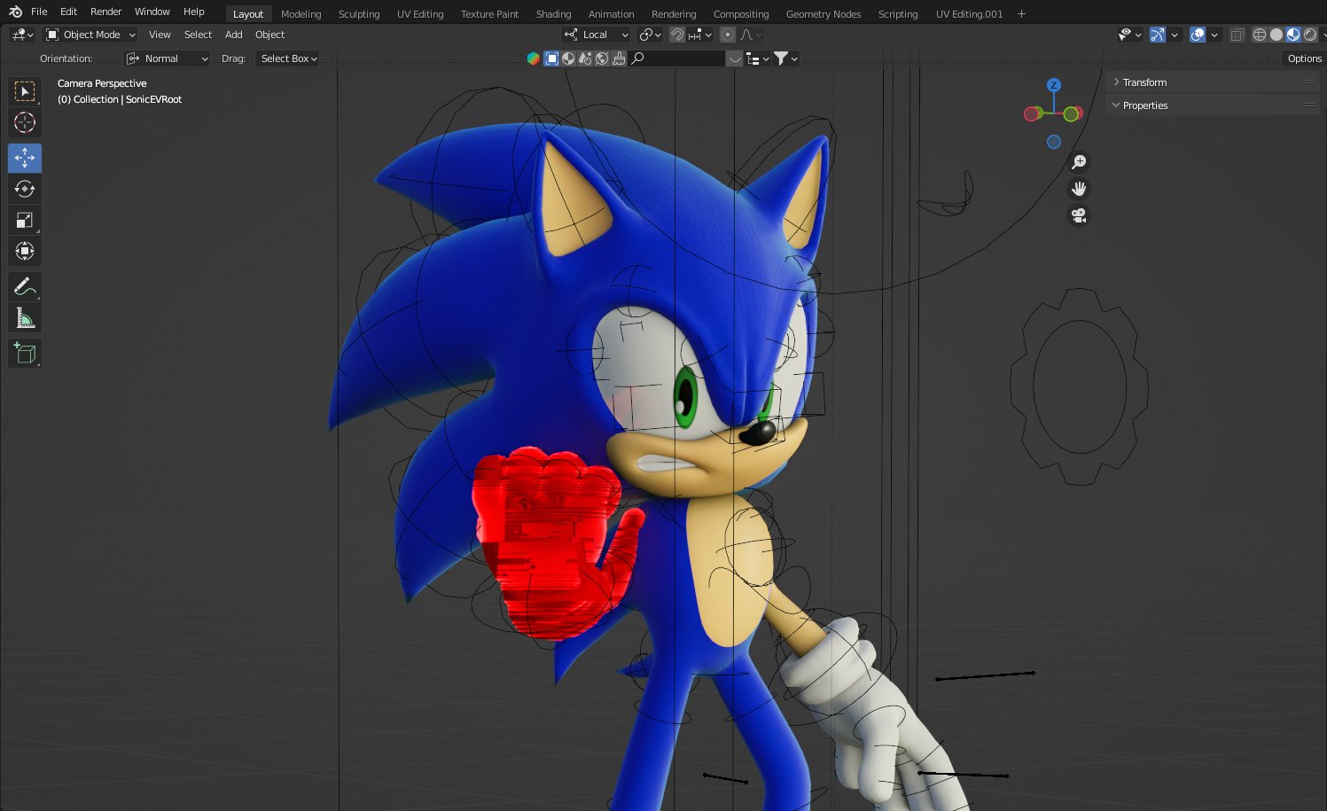
Task: Open the viewport Object menu
Action: pos(269,35)
